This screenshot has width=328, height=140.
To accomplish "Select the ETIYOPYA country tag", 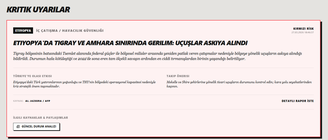I will tap(23, 31).
